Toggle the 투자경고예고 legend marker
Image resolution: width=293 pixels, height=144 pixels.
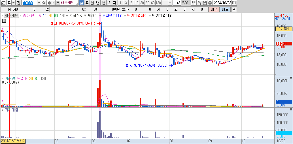point(100,16)
